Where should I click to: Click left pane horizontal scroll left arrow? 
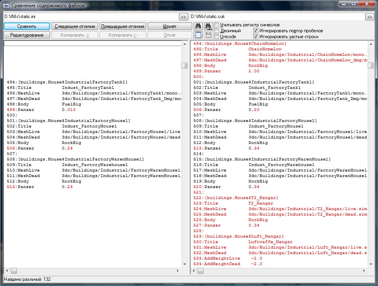point(7,271)
